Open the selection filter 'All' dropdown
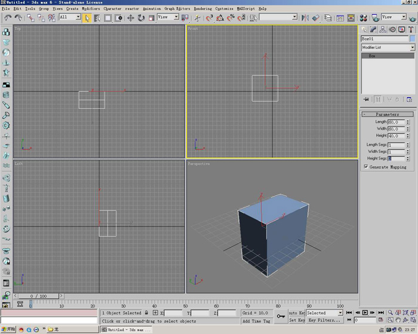 click(70, 17)
